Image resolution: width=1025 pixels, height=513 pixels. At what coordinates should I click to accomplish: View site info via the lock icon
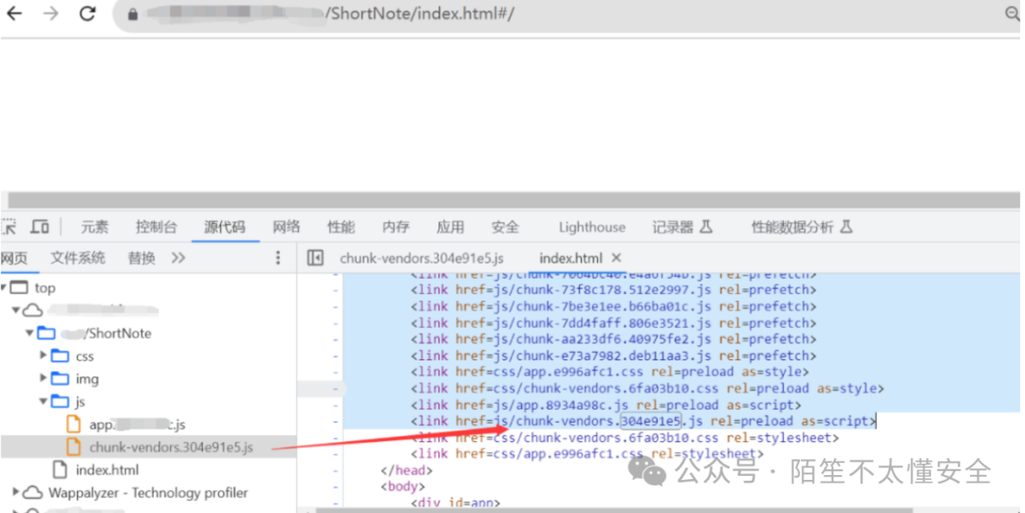[133, 13]
